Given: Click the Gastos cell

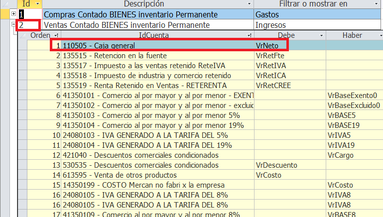Looking at the screenshot, I should 317,14.
